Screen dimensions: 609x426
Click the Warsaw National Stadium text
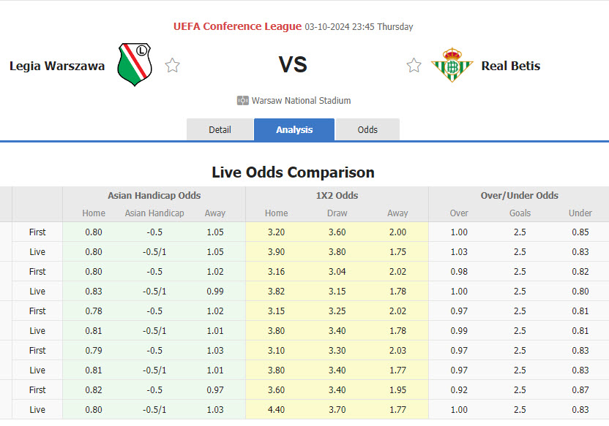pyautogui.click(x=302, y=100)
